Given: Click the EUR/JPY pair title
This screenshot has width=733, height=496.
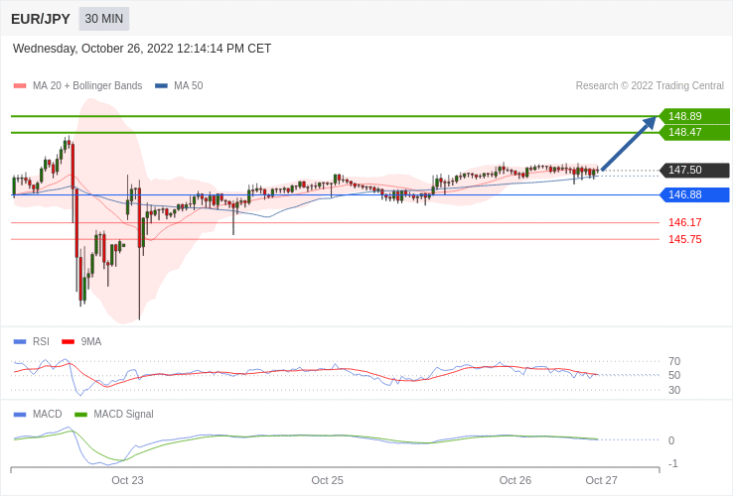Looking at the screenshot, I should 41,19.
